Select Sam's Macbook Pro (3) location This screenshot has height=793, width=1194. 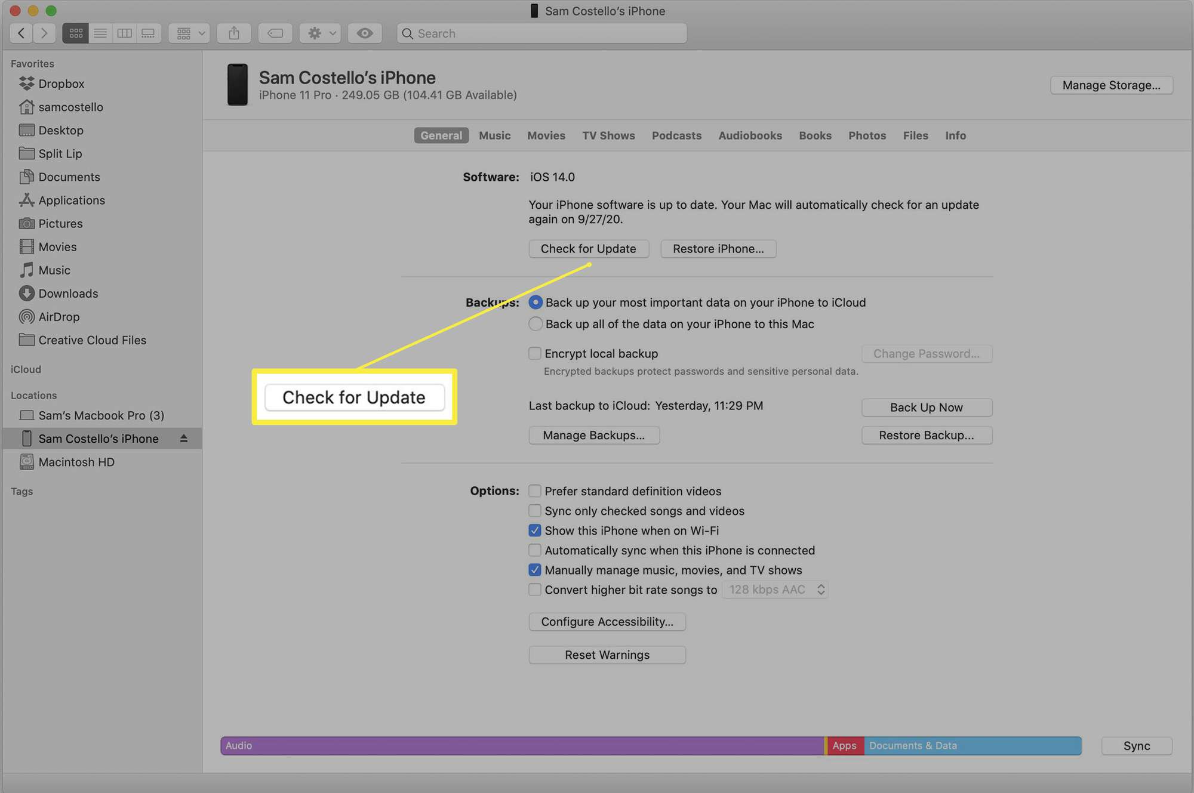coord(101,415)
